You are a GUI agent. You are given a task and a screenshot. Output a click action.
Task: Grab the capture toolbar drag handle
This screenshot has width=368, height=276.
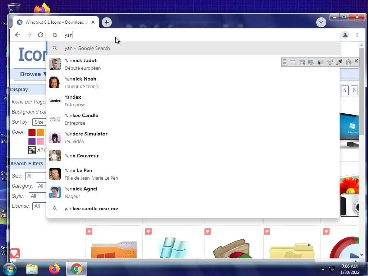pyautogui.click(x=284, y=62)
